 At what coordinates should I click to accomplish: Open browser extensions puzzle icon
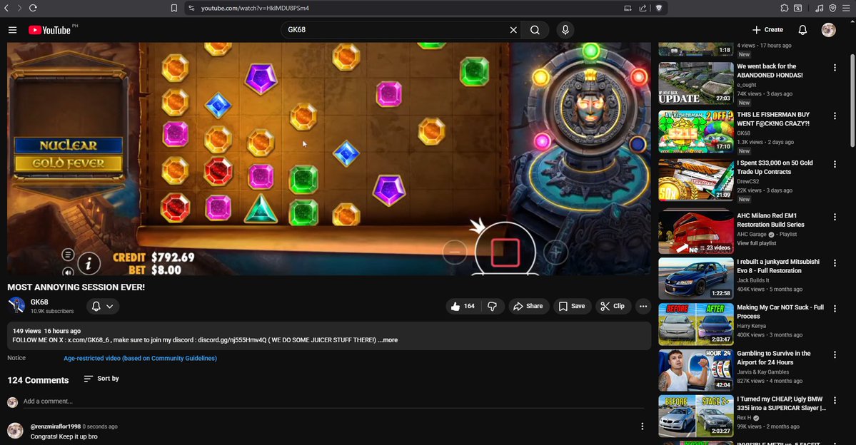coord(784,8)
